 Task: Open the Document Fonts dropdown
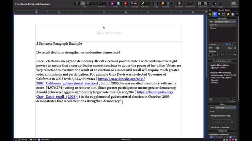pyautogui.click(x=225, y=22)
